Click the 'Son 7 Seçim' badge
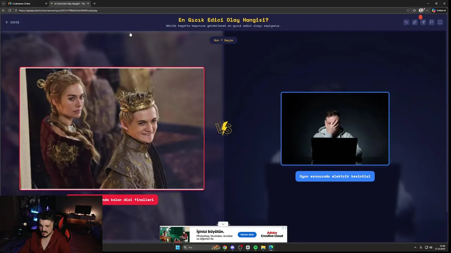 (x=223, y=40)
